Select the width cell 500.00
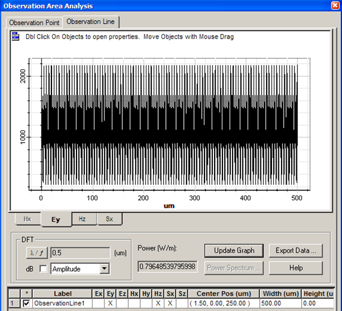The width and height of the screenshot is (342, 311). (x=281, y=303)
